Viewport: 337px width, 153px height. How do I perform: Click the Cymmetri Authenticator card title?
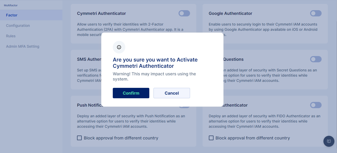tap(102, 13)
